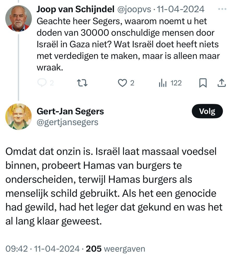Like Joop van Schijndel's tweet
The image size is (233, 261).
122,83
